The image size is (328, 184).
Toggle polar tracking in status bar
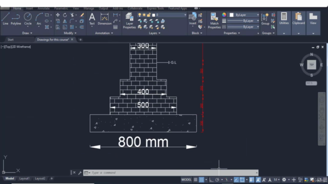click(x=217, y=179)
